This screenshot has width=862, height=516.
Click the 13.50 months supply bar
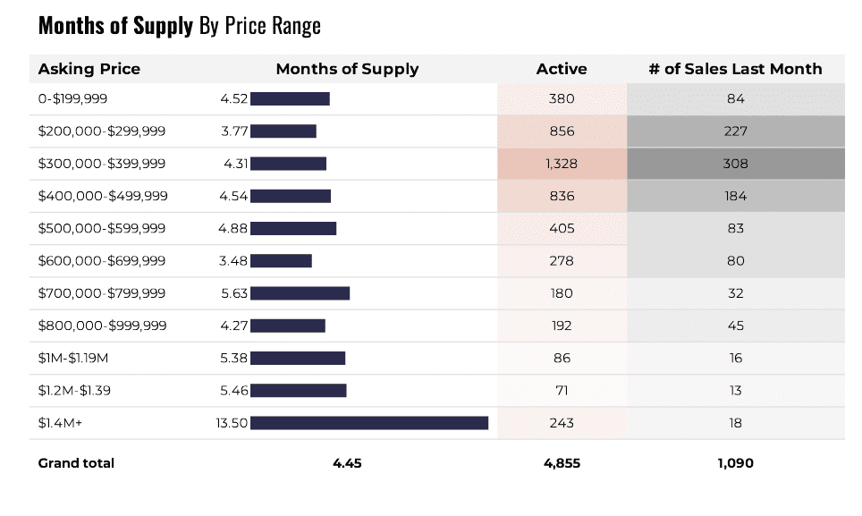[x=369, y=423]
